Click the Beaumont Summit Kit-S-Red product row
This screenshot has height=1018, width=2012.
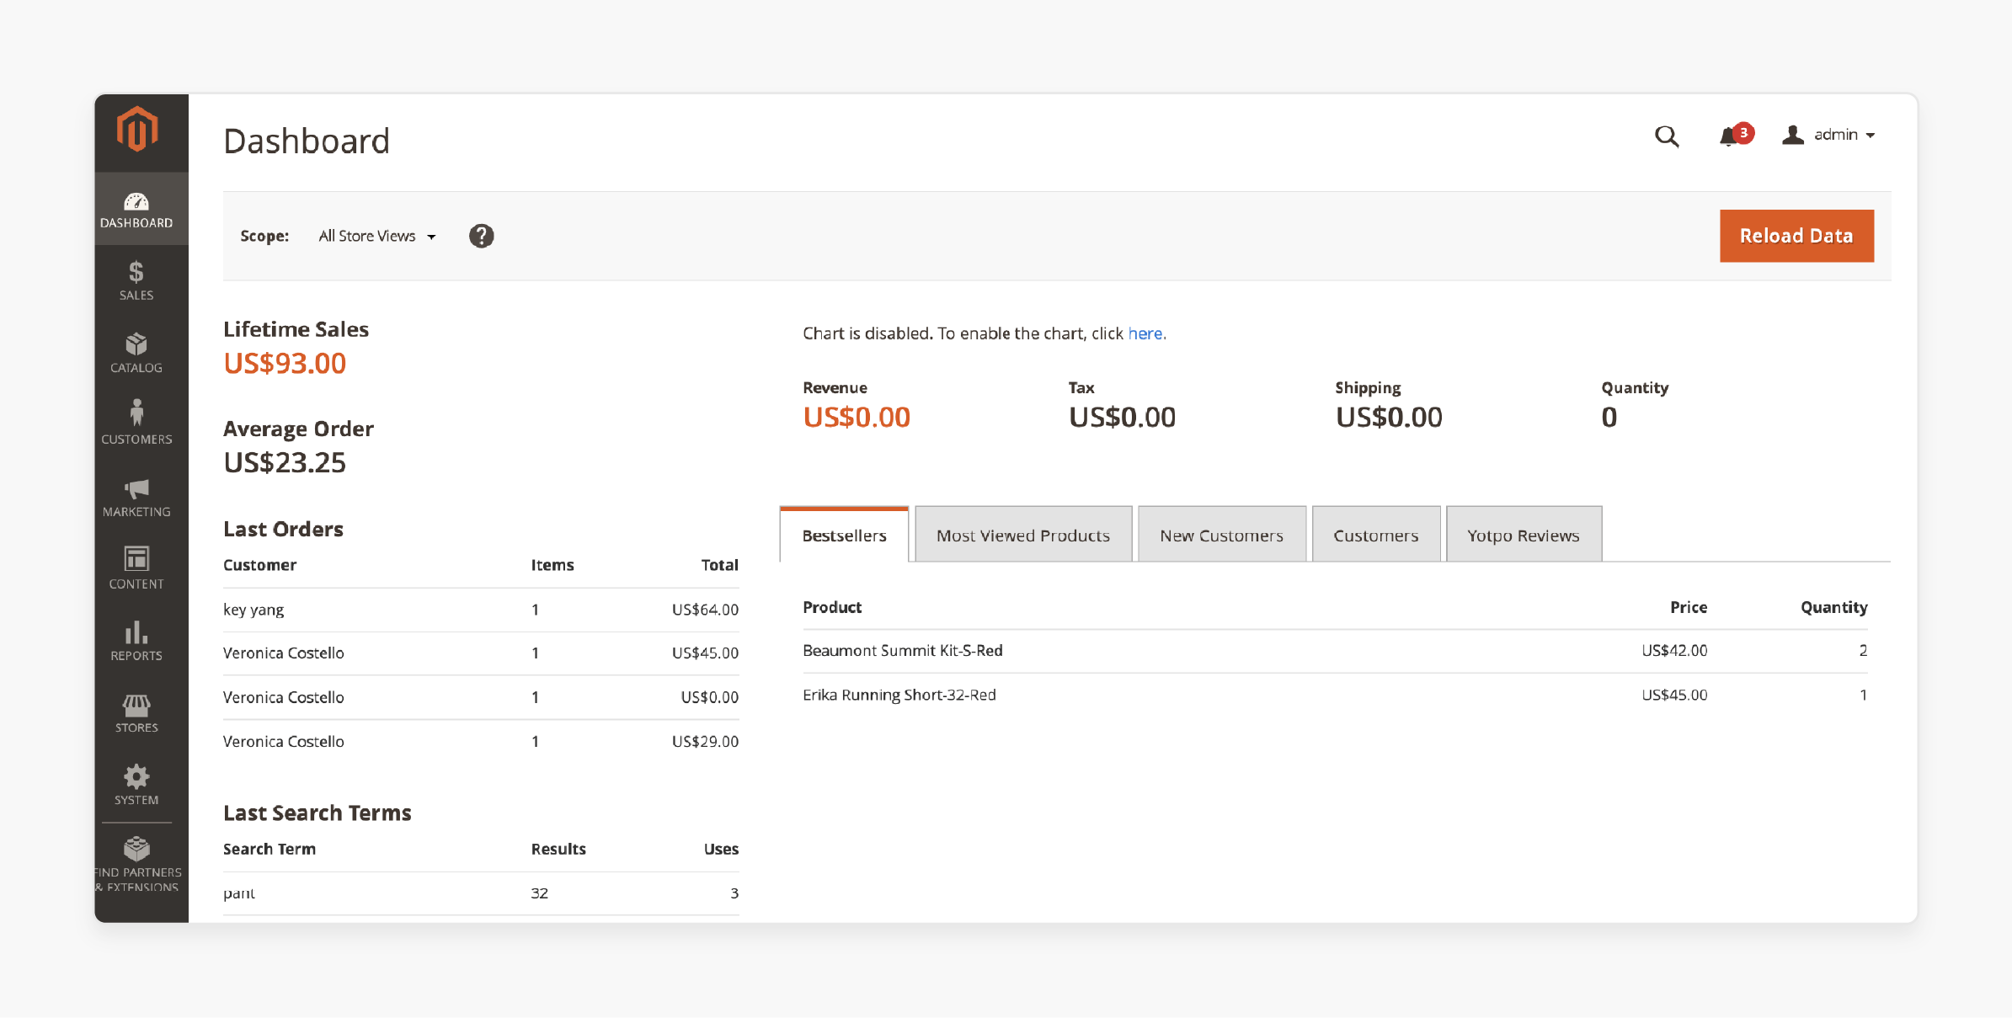1335,651
